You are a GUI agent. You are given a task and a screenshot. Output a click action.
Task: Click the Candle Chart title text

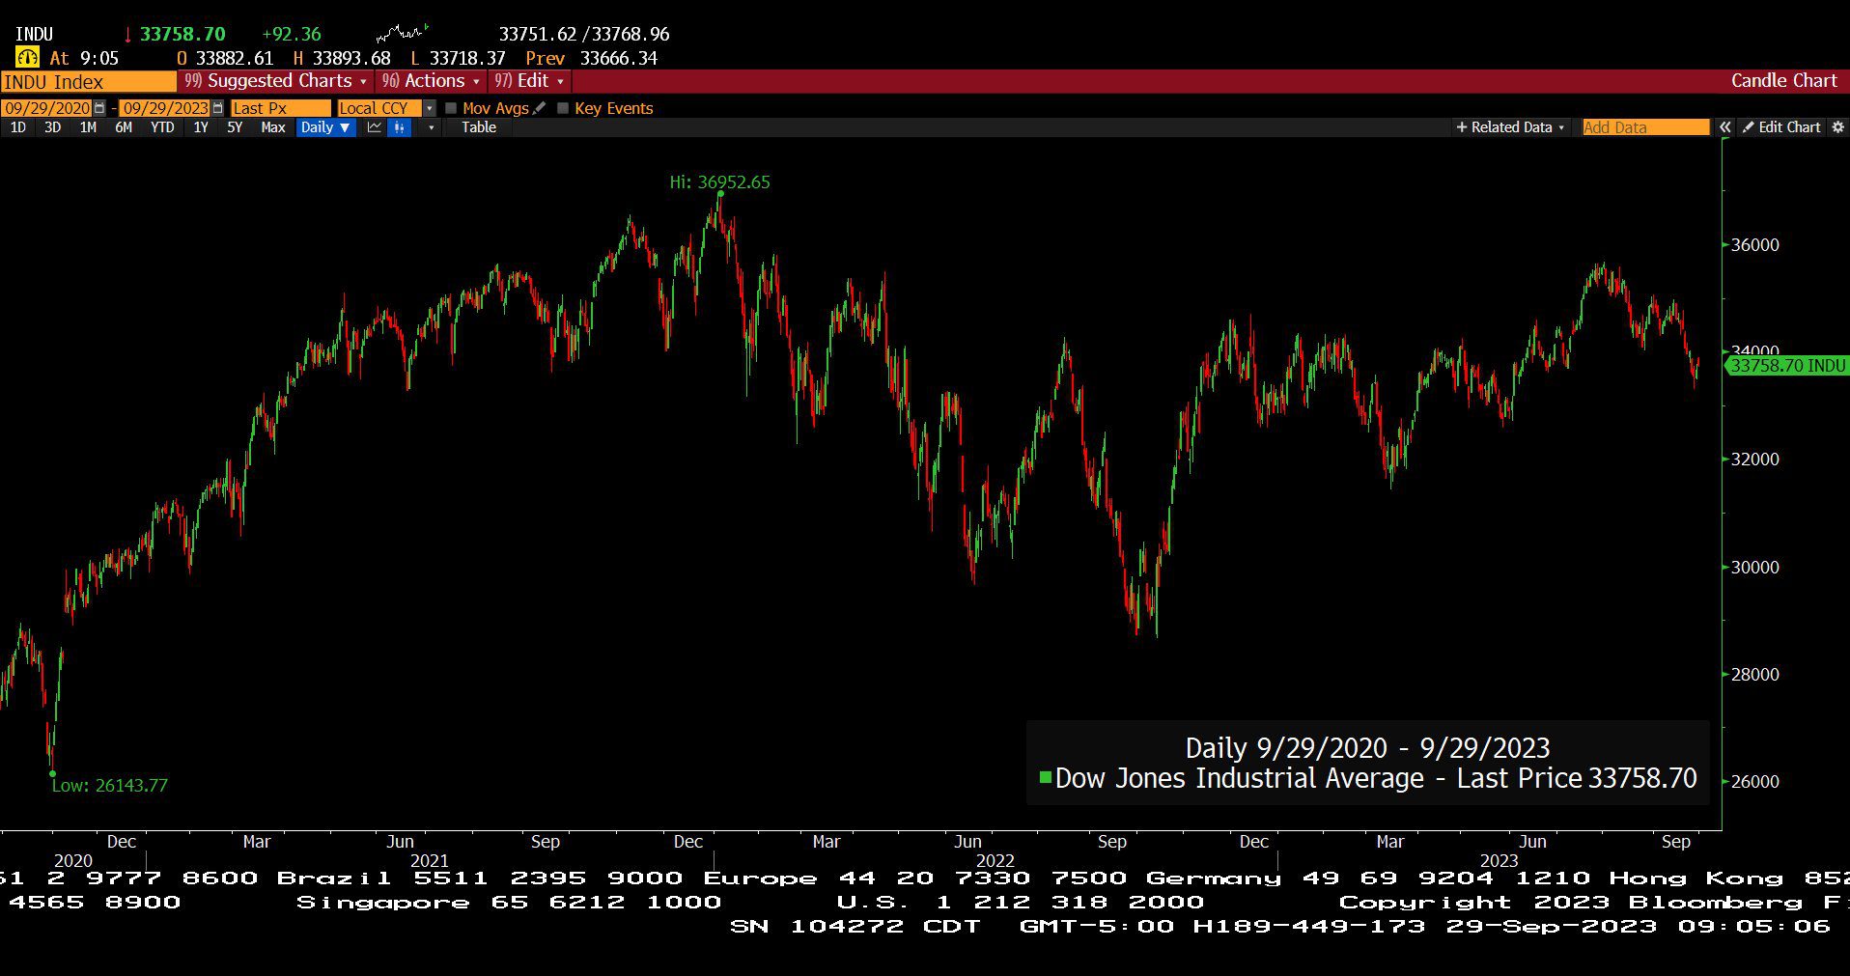point(1783,81)
